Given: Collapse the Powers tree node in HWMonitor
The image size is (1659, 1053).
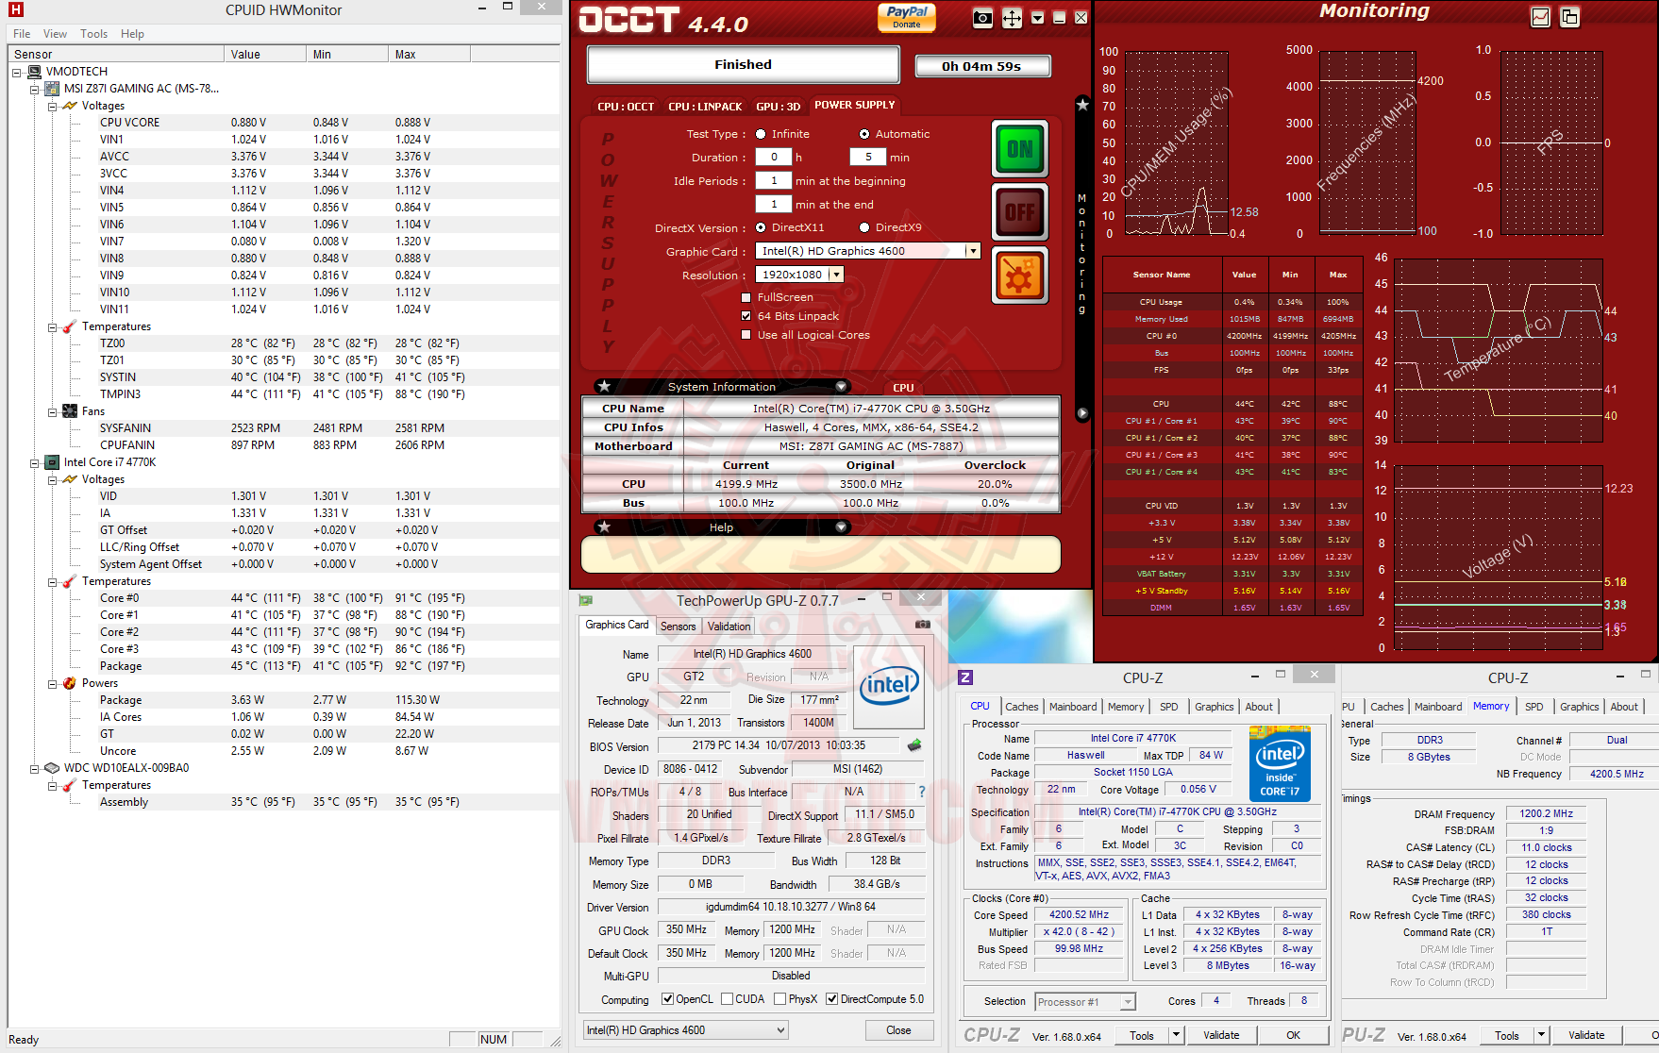Looking at the screenshot, I should (x=53, y=683).
